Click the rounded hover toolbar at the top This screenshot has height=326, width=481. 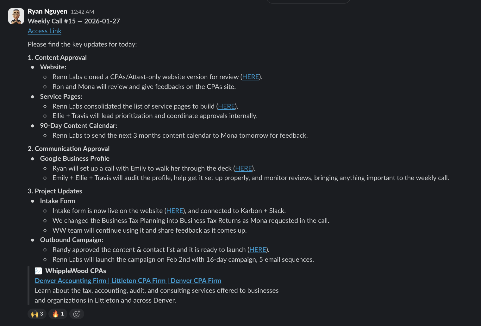click(308, 2)
